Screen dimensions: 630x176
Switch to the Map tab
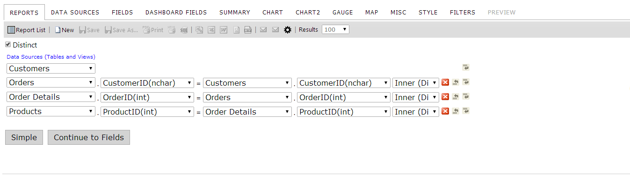(x=372, y=13)
